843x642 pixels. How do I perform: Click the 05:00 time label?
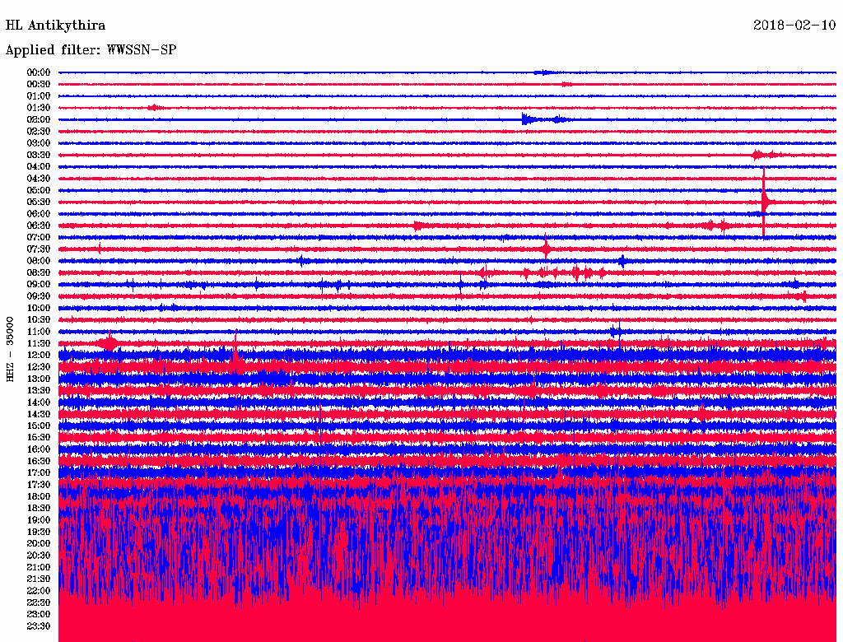click(x=39, y=190)
